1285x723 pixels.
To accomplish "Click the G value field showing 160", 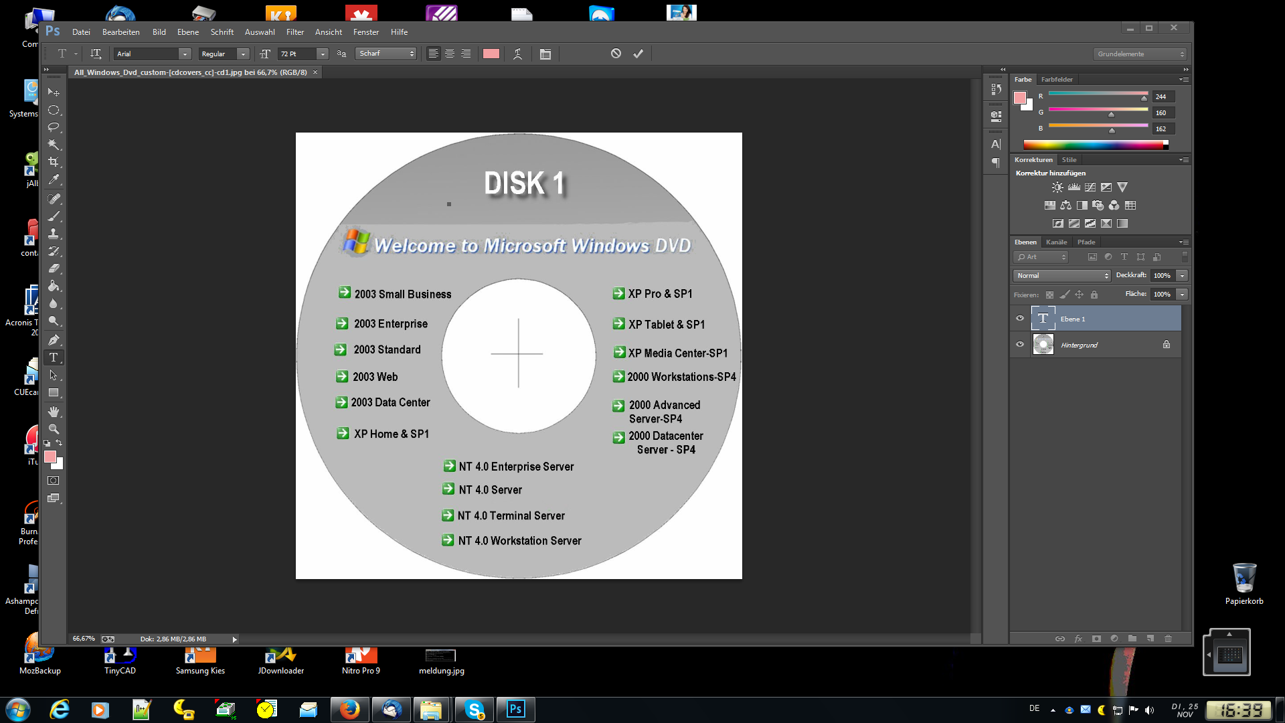I will 1163,113.
